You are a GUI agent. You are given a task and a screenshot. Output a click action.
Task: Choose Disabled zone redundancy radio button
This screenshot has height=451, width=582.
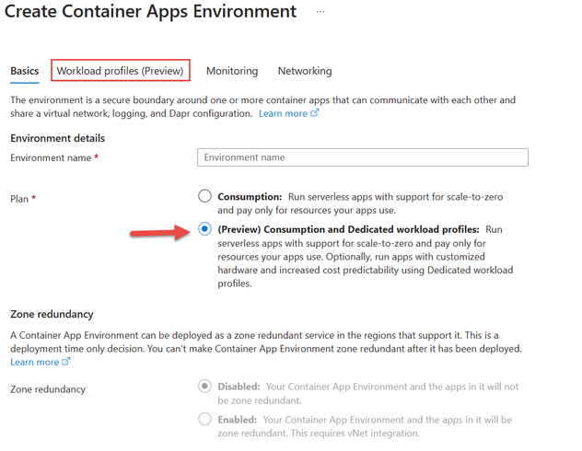pyautogui.click(x=204, y=386)
